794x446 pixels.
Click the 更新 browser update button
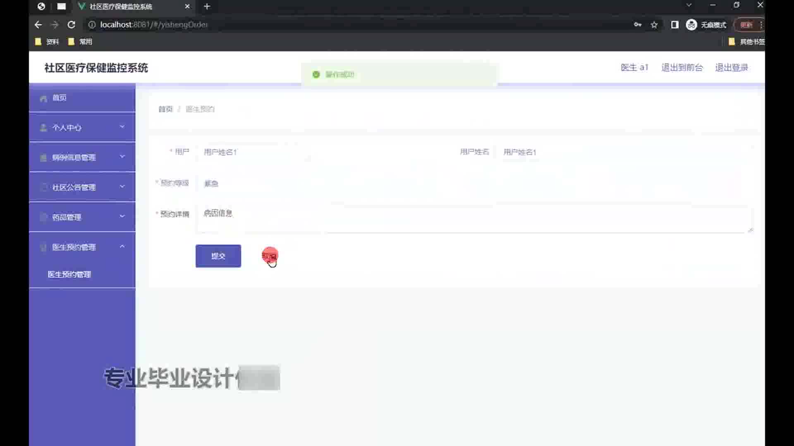click(x=747, y=25)
